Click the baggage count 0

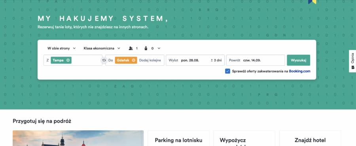tap(152, 48)
